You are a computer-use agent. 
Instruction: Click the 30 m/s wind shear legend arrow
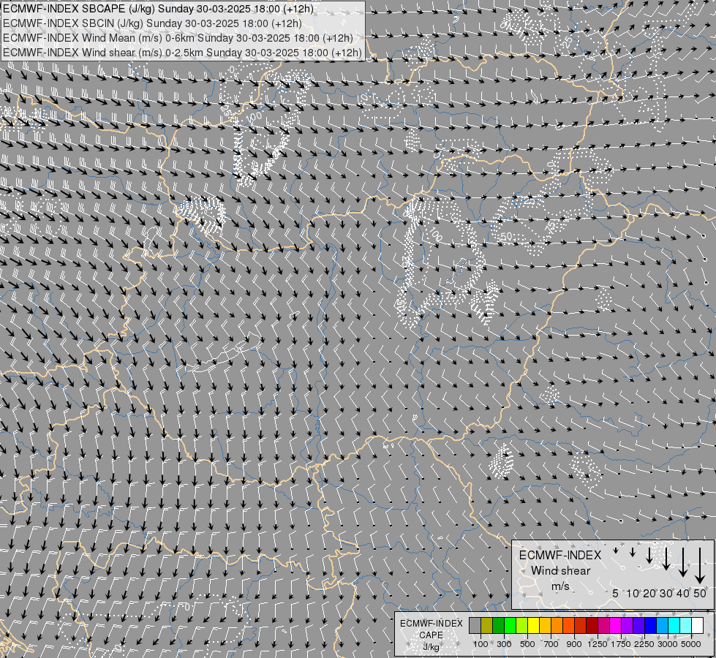click(666, 559)
